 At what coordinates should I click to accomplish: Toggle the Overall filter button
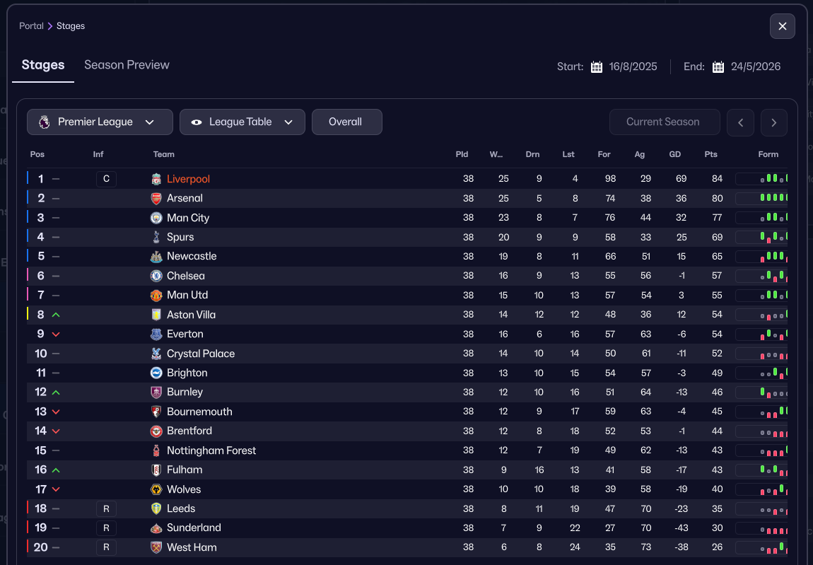(x=346, y=122)
